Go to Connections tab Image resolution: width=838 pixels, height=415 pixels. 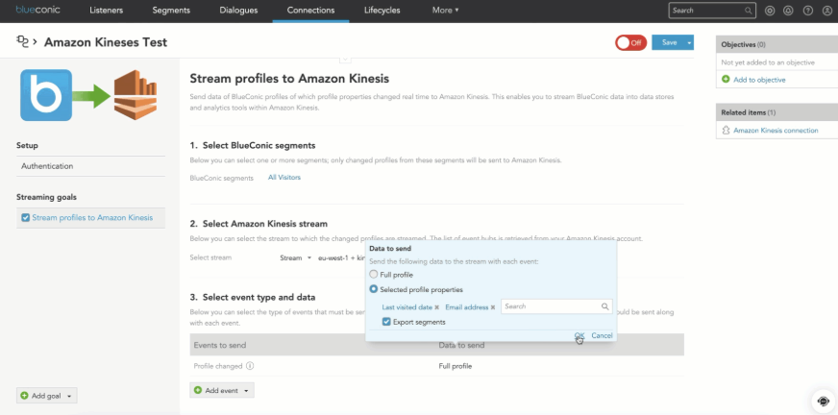click(310, 11)
